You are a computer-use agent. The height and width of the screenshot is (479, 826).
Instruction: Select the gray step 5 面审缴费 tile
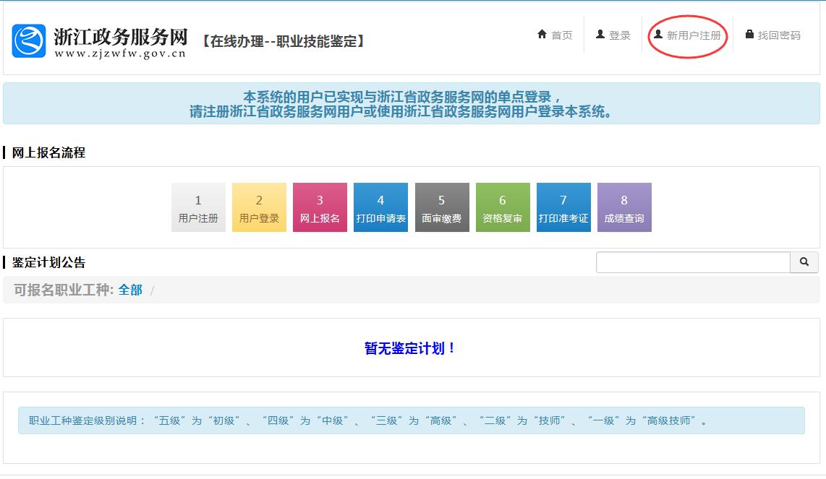[x=442, y=207]
